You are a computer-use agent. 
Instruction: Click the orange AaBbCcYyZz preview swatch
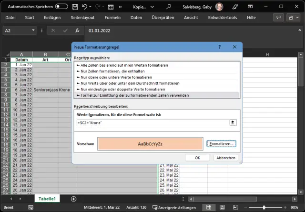coord(150,143)
